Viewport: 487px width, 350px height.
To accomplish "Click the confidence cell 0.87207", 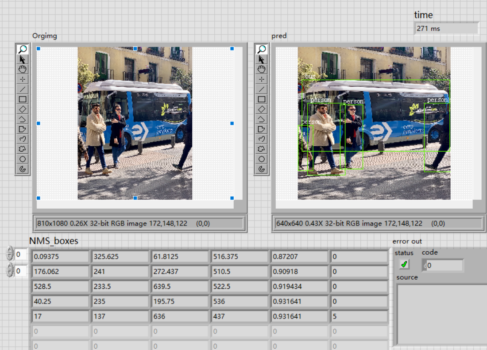I will [299, 257].
